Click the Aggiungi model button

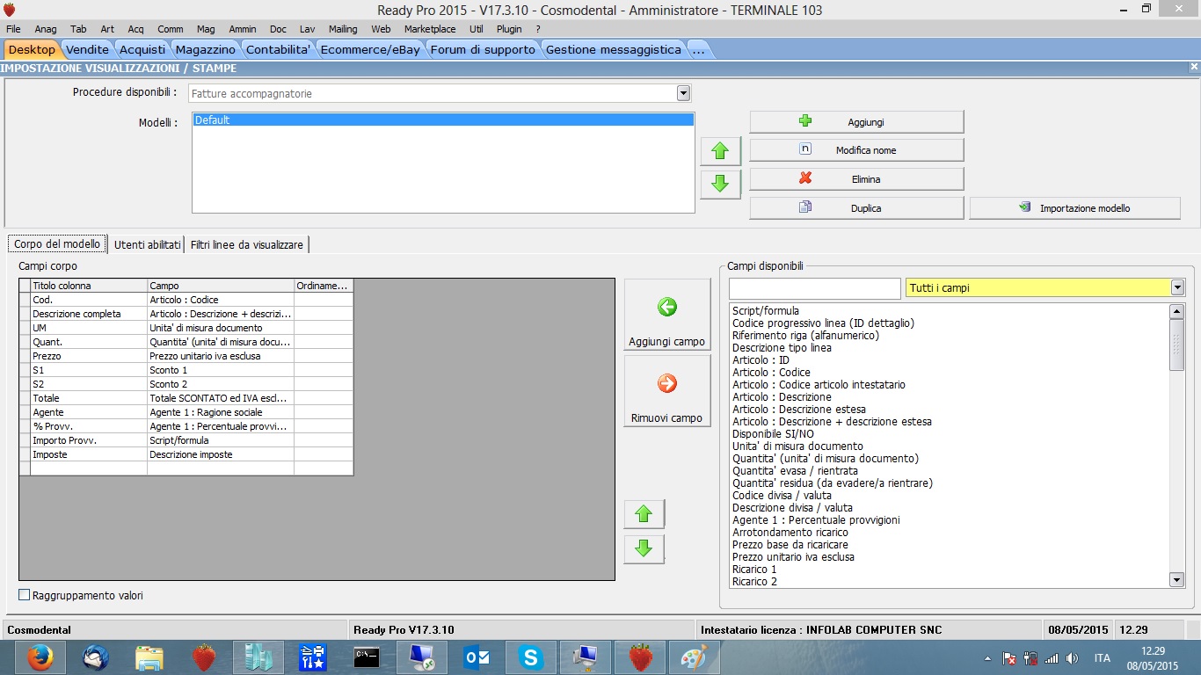[x=856, y=121]
